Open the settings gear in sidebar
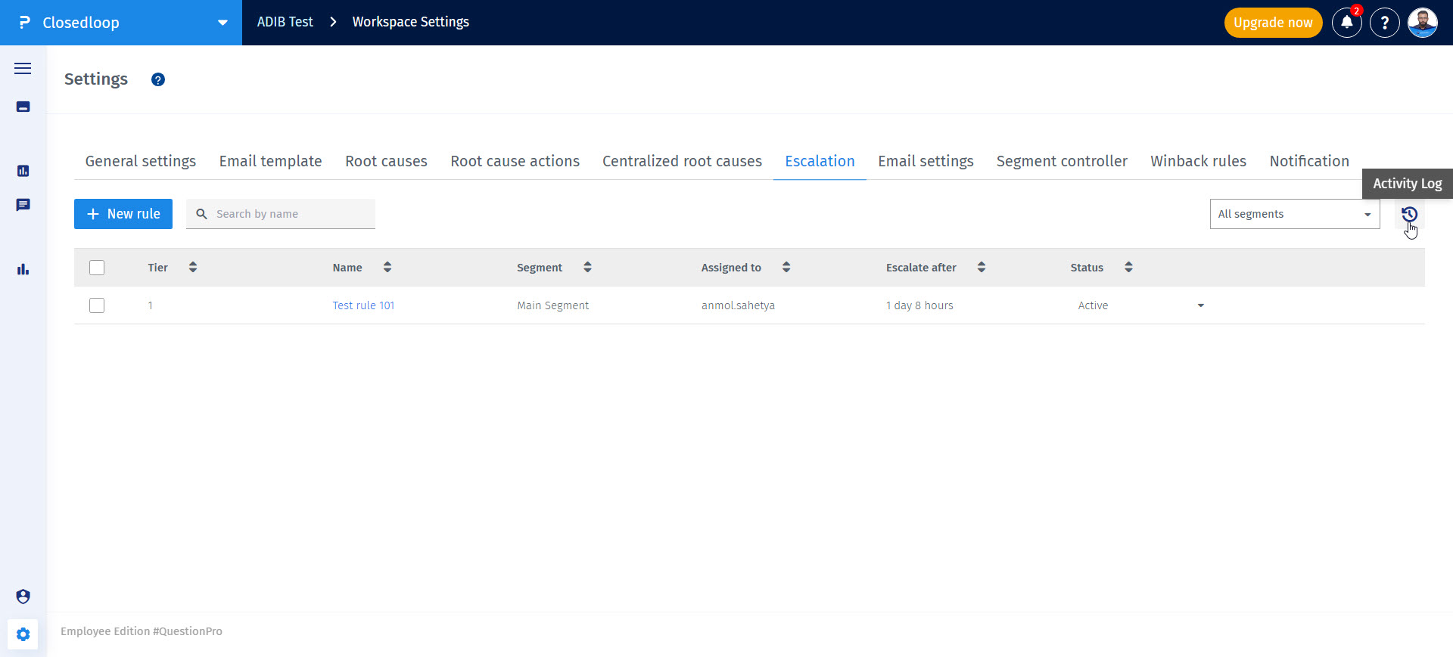 coord(23,634)
